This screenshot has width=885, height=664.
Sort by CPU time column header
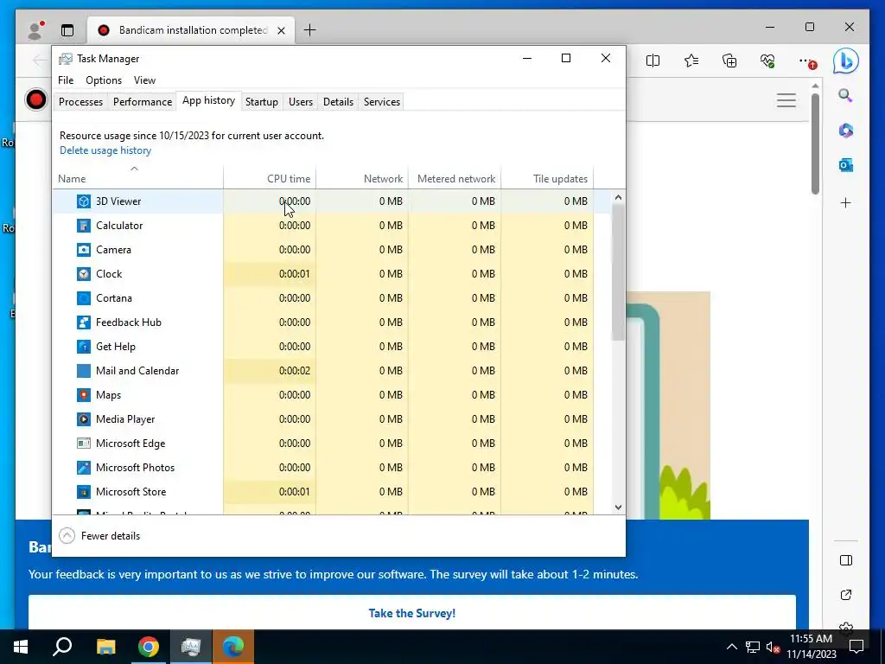point(270,178)
